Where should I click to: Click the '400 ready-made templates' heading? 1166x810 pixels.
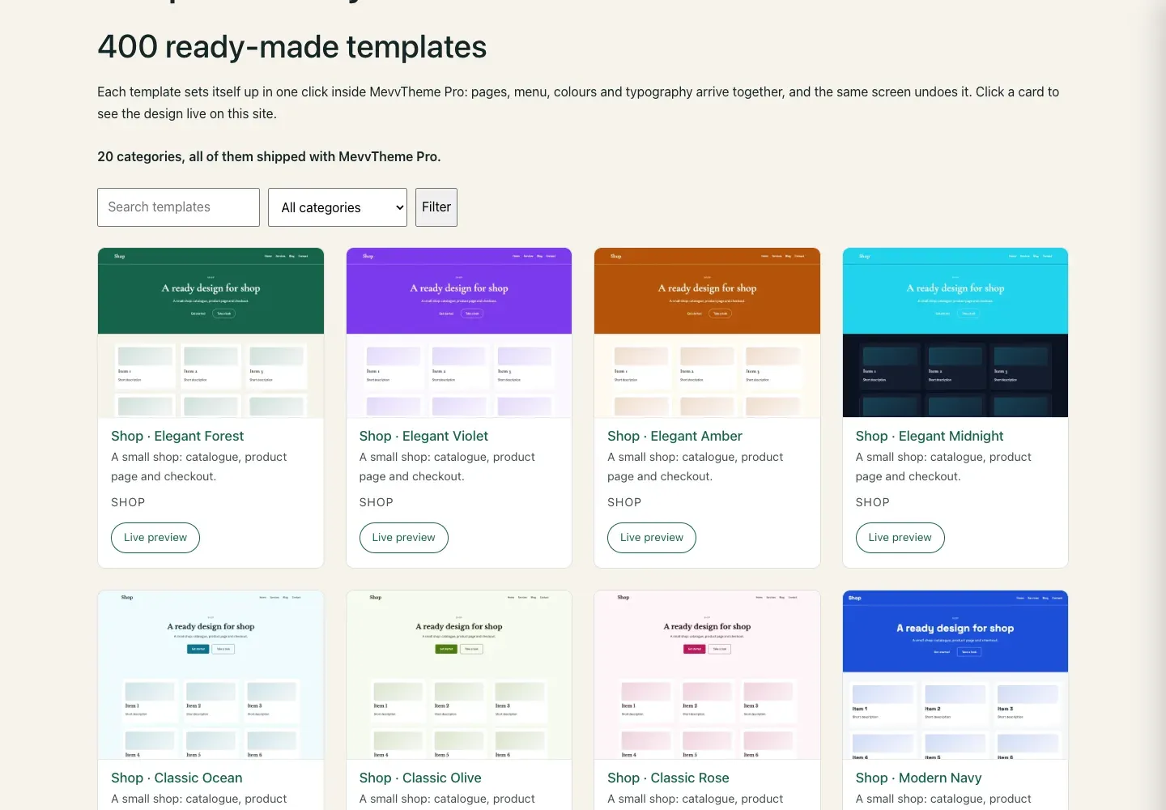coord(292,47)
